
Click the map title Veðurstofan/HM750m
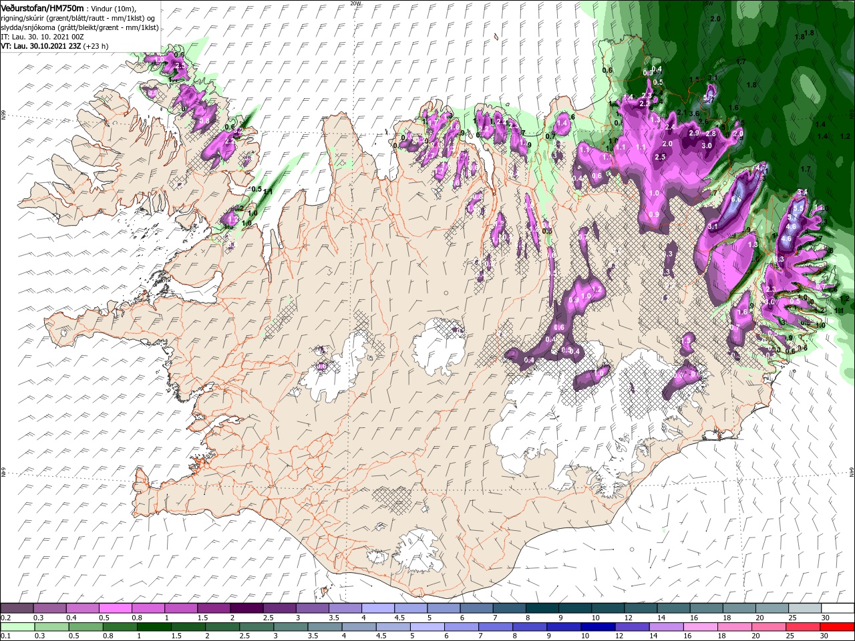pyautogui.click(x=42, y=7)
